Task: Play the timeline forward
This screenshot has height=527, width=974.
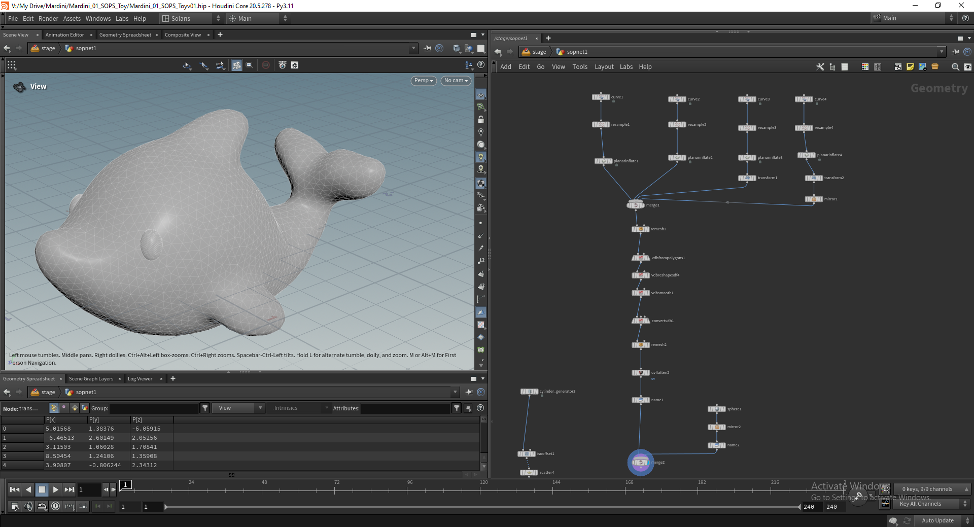Action: point(55,489)
